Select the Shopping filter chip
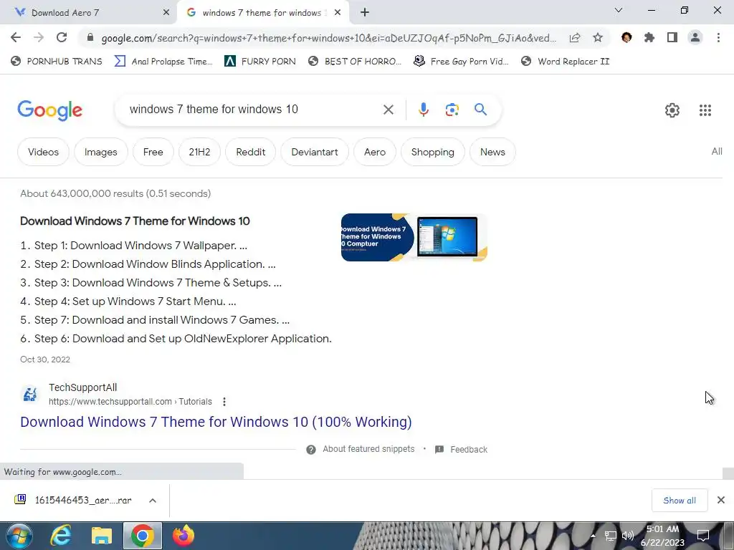 [x=432, y=152]
